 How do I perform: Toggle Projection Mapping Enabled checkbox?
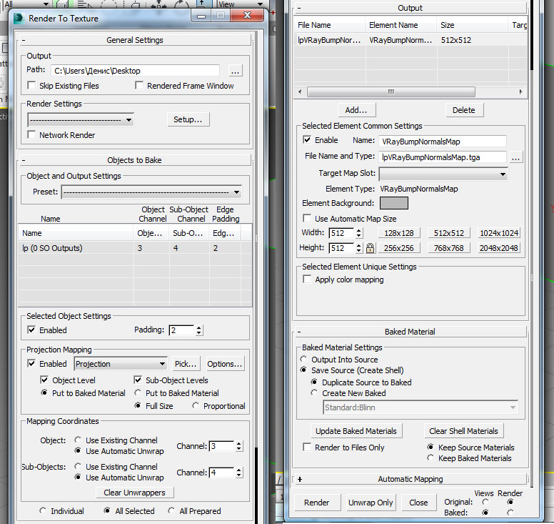click(32, 363)
